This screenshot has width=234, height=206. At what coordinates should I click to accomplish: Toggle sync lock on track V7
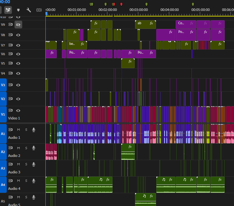click(x=10, y=45)
